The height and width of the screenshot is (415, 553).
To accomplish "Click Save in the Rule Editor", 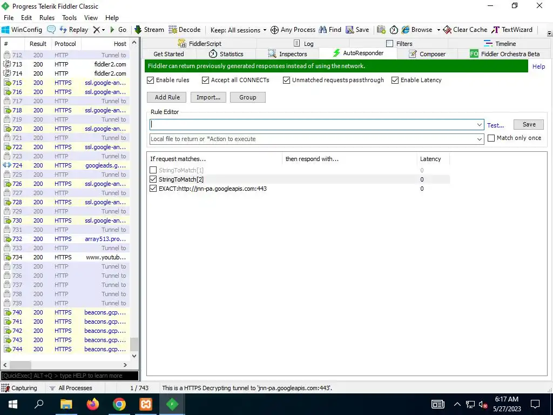I will click(529, 125).
